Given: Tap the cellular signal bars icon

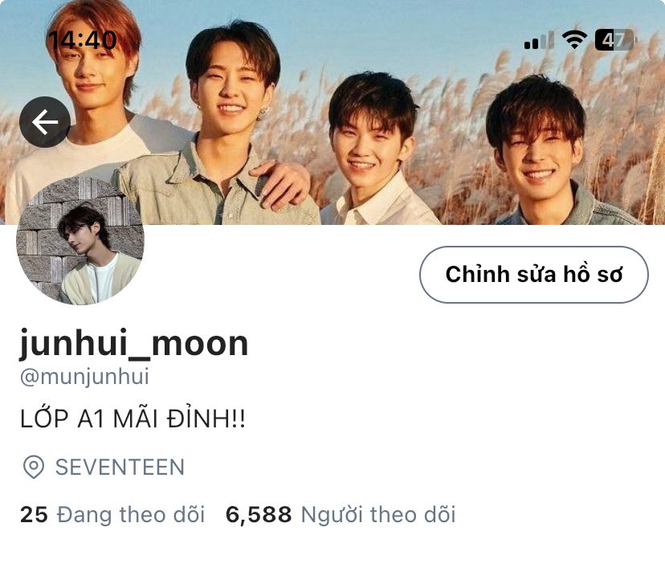Looking at the screenshot, I should [x=539, y=40].
